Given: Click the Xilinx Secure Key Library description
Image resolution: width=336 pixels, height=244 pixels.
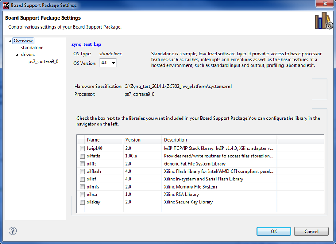Looking at the screenshot, I should (188, 202).
